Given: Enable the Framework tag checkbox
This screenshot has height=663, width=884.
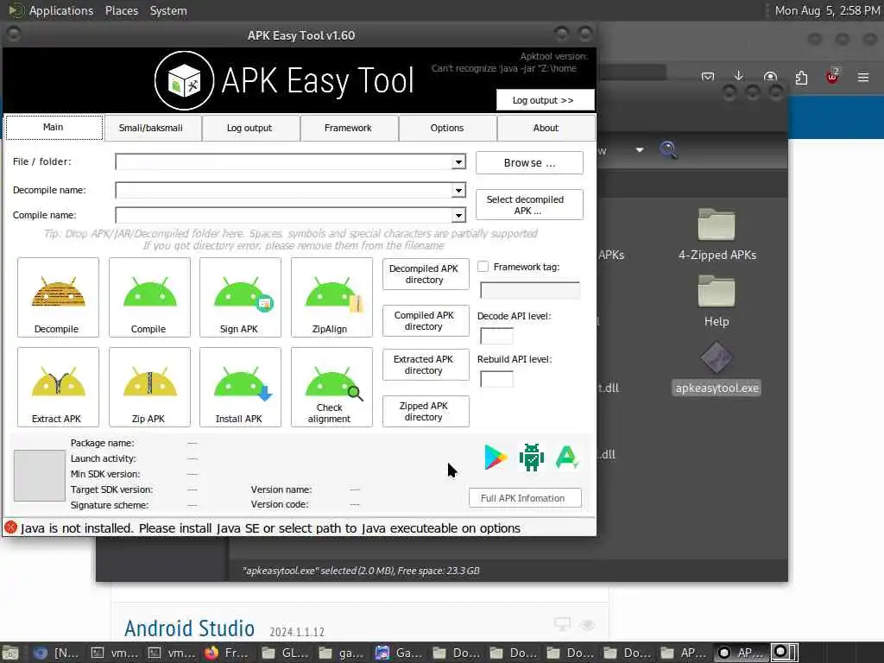Looking at the screenshot, I should 483,267.
